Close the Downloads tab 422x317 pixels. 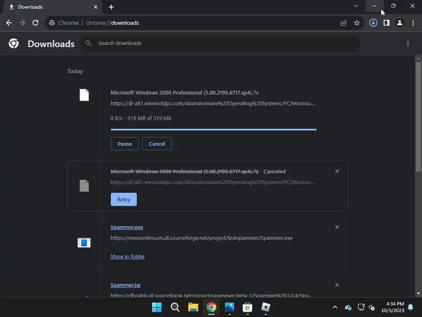pyautogui.click(x=96, y=7)
